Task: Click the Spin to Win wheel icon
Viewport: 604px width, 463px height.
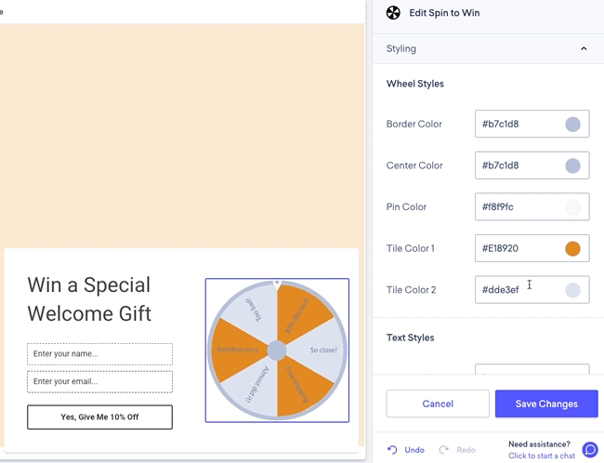Action: (393, 13)
